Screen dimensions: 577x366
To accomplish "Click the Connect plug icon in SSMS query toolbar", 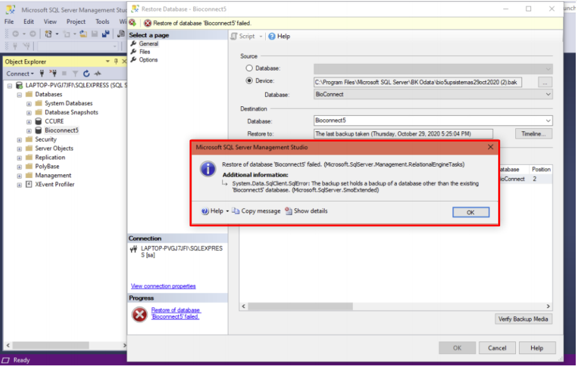I will [x=15, y=46].
